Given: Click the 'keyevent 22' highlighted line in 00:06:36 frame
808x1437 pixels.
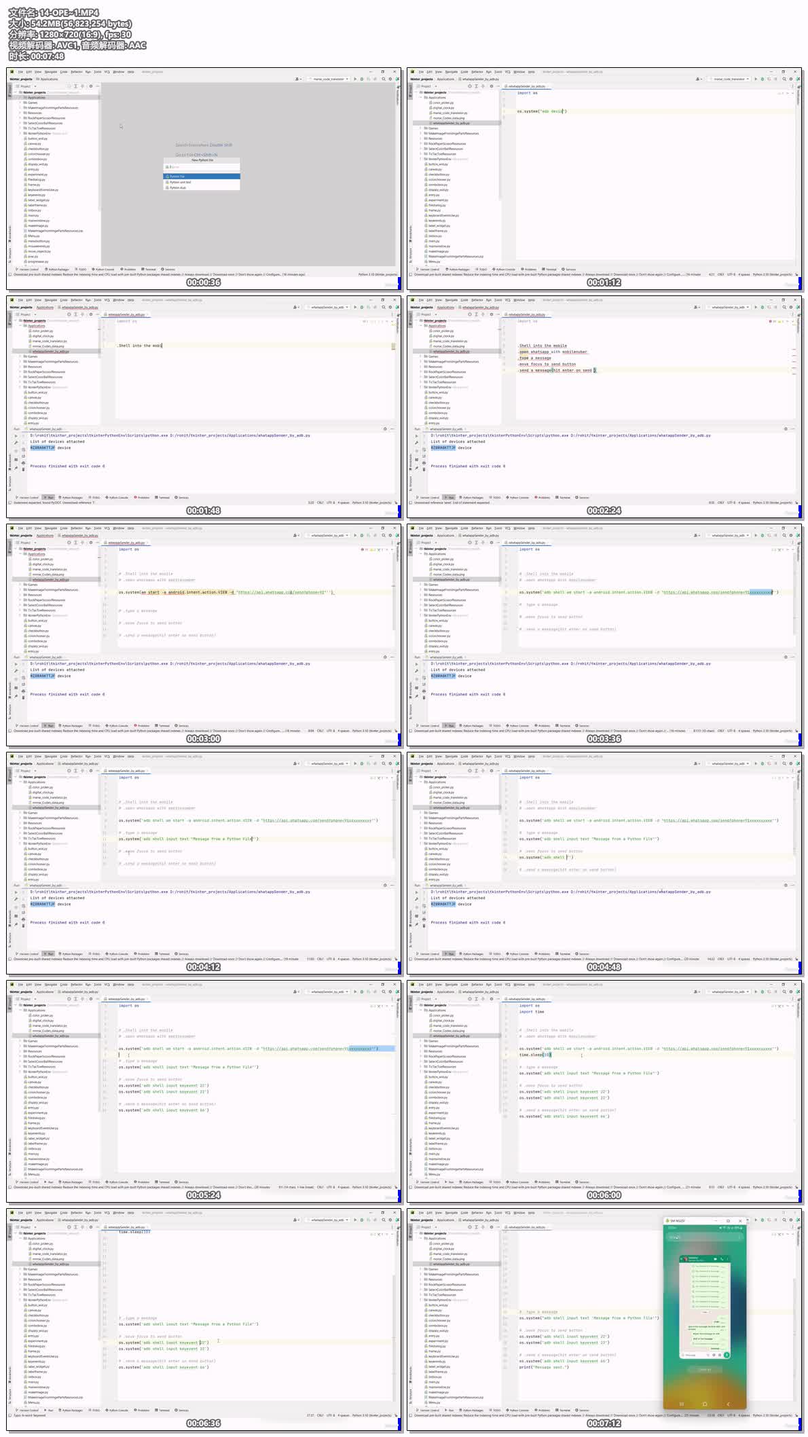Looking at the screenshot, I should point(164,1343).
